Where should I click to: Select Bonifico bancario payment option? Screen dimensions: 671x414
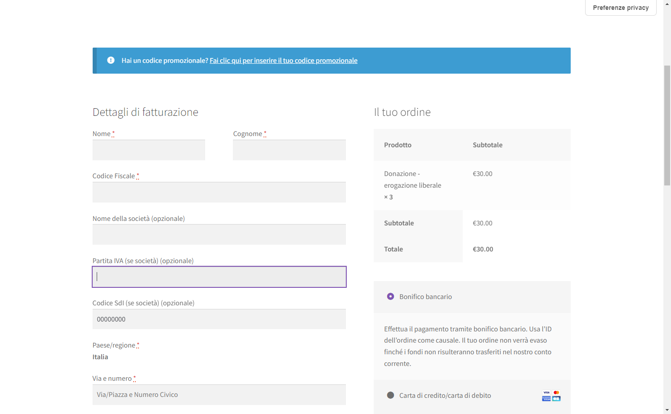(x=390, y=296)
